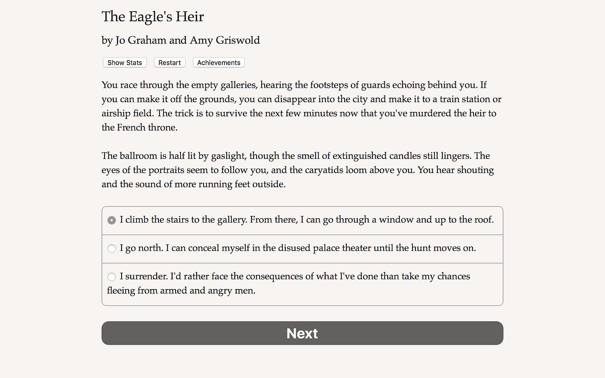Pick the surrender radio button
This screenshot has height=378, width=605.
[112, 277]
